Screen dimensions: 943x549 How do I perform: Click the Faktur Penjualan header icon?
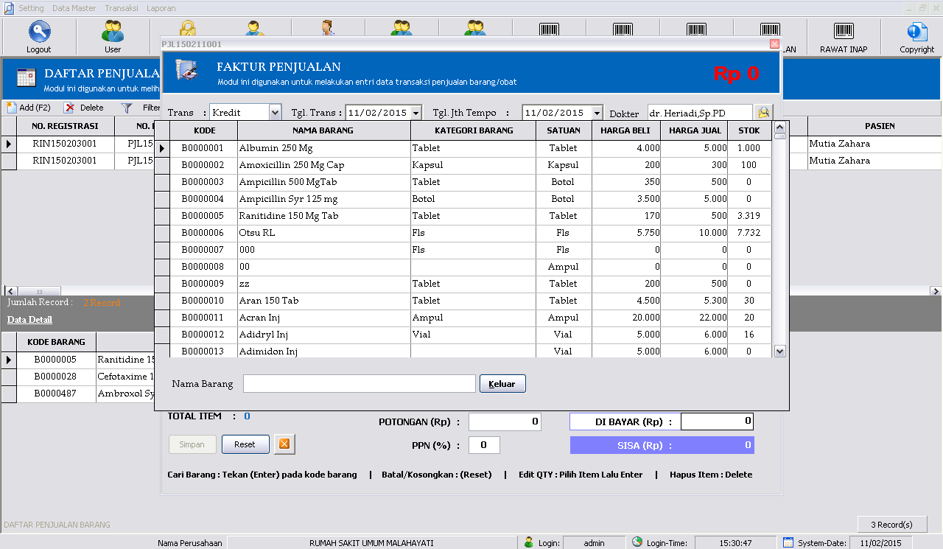click(187, 71)
